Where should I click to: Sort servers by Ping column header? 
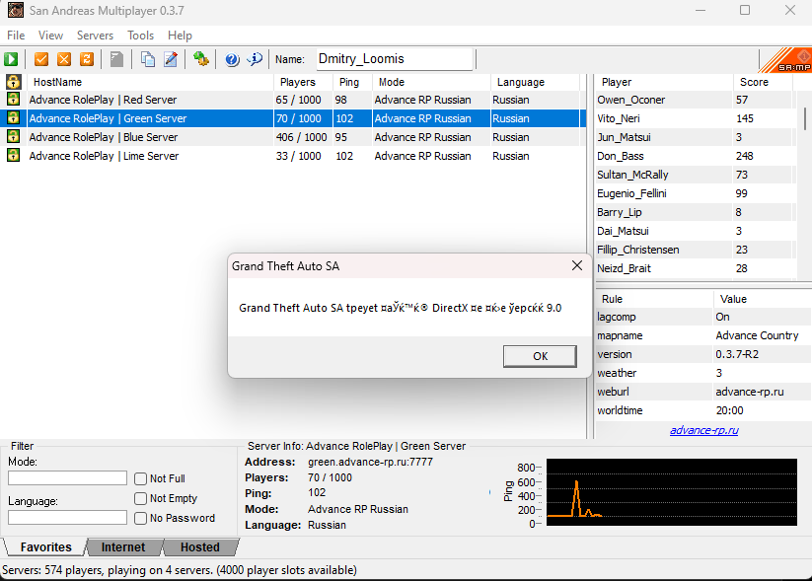[x=352, y=82]
